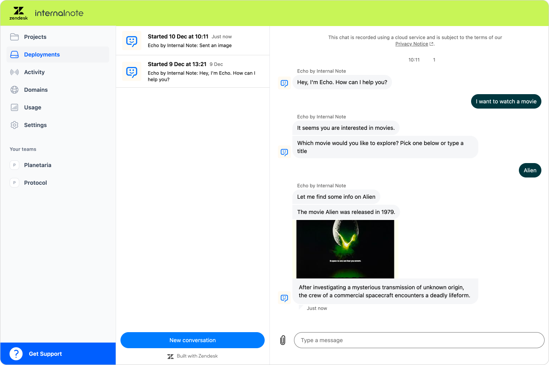Start a New conversation

[x=192, y=340]
